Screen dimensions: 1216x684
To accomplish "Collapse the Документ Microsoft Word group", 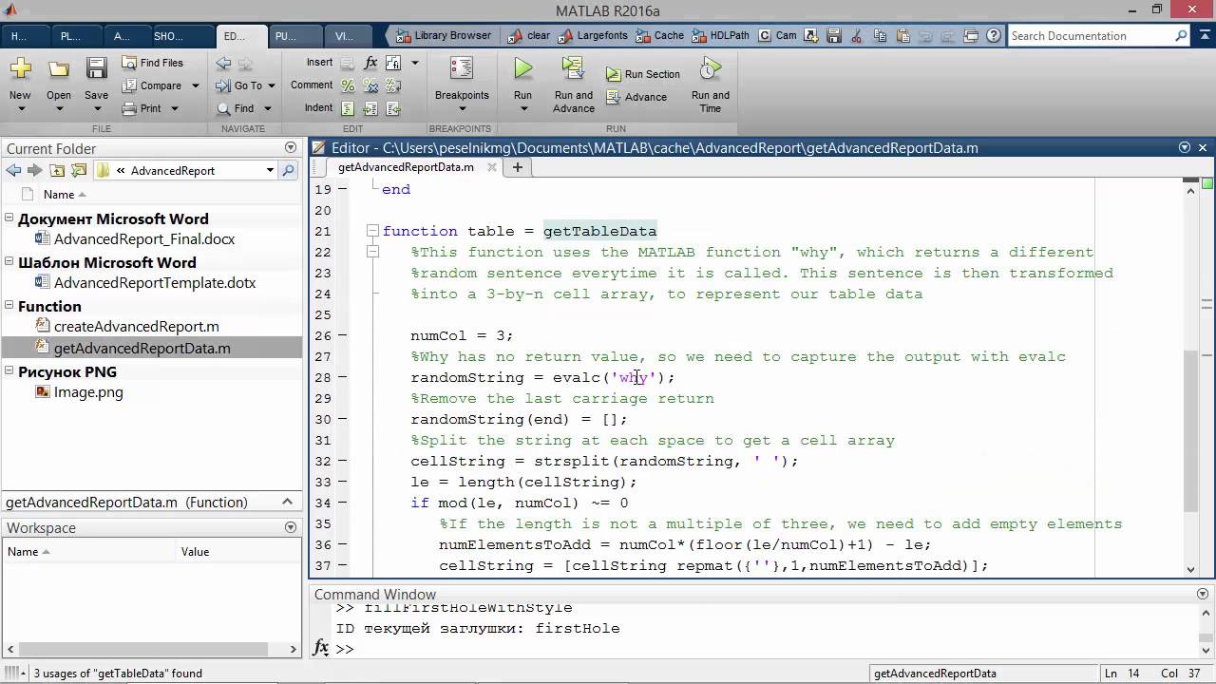I will [9, 218].
